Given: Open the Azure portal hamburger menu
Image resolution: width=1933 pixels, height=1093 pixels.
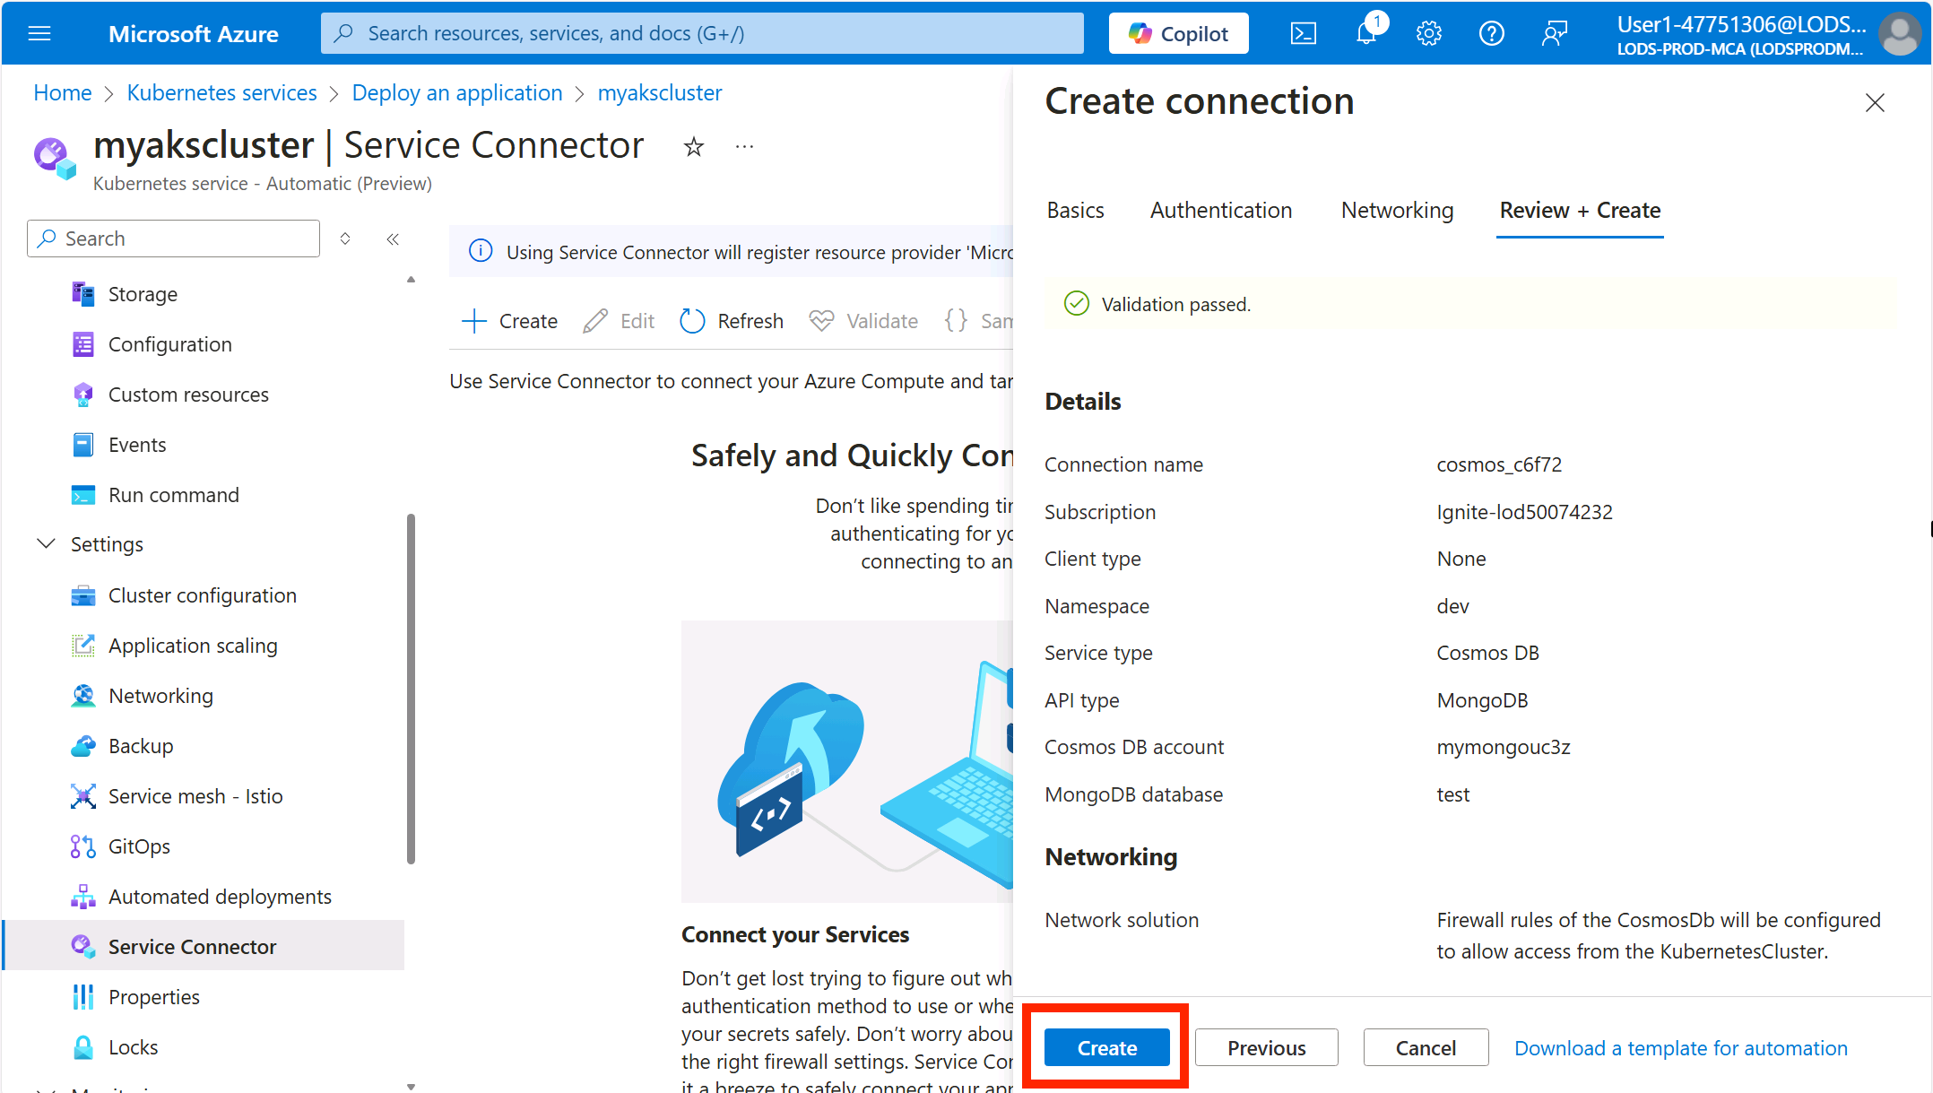Looking at the screenshot, I should (39, 33).
